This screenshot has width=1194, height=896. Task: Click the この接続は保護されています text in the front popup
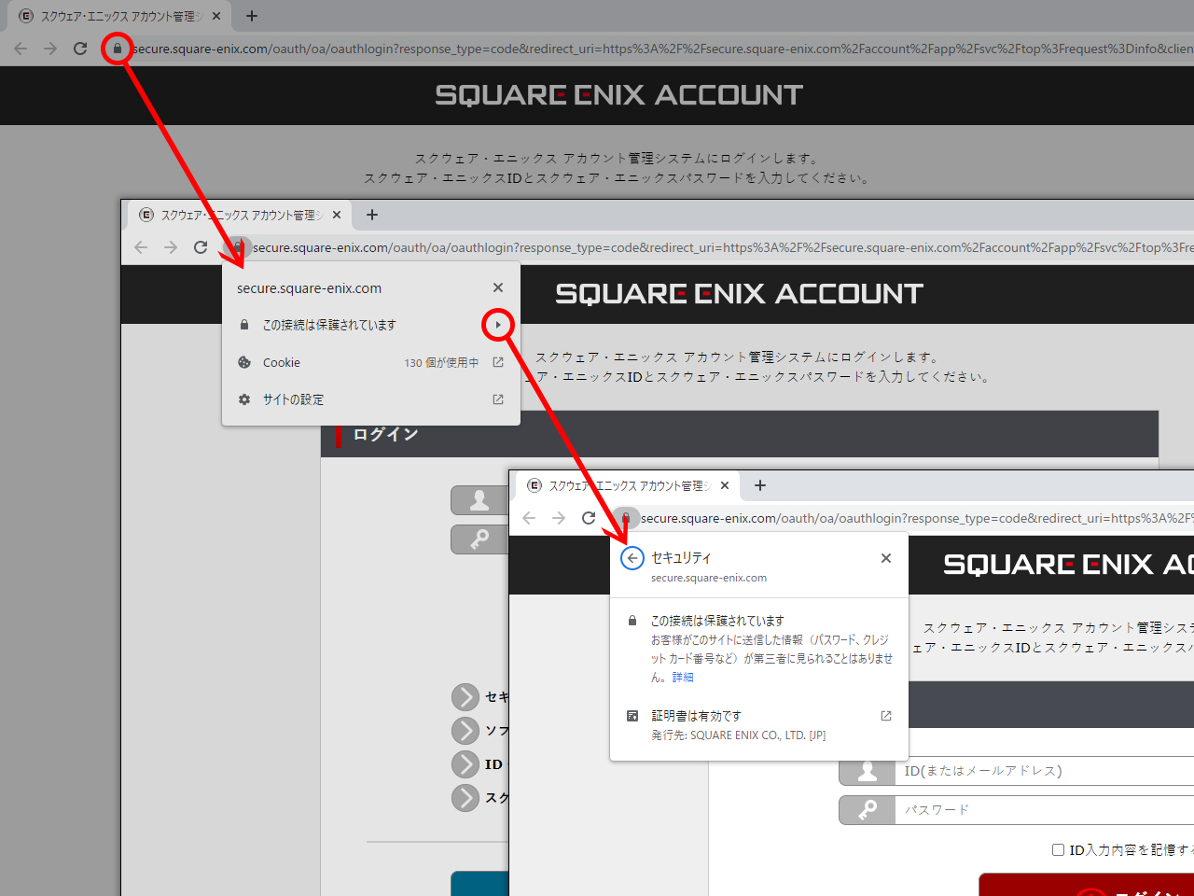coord(717,621)
